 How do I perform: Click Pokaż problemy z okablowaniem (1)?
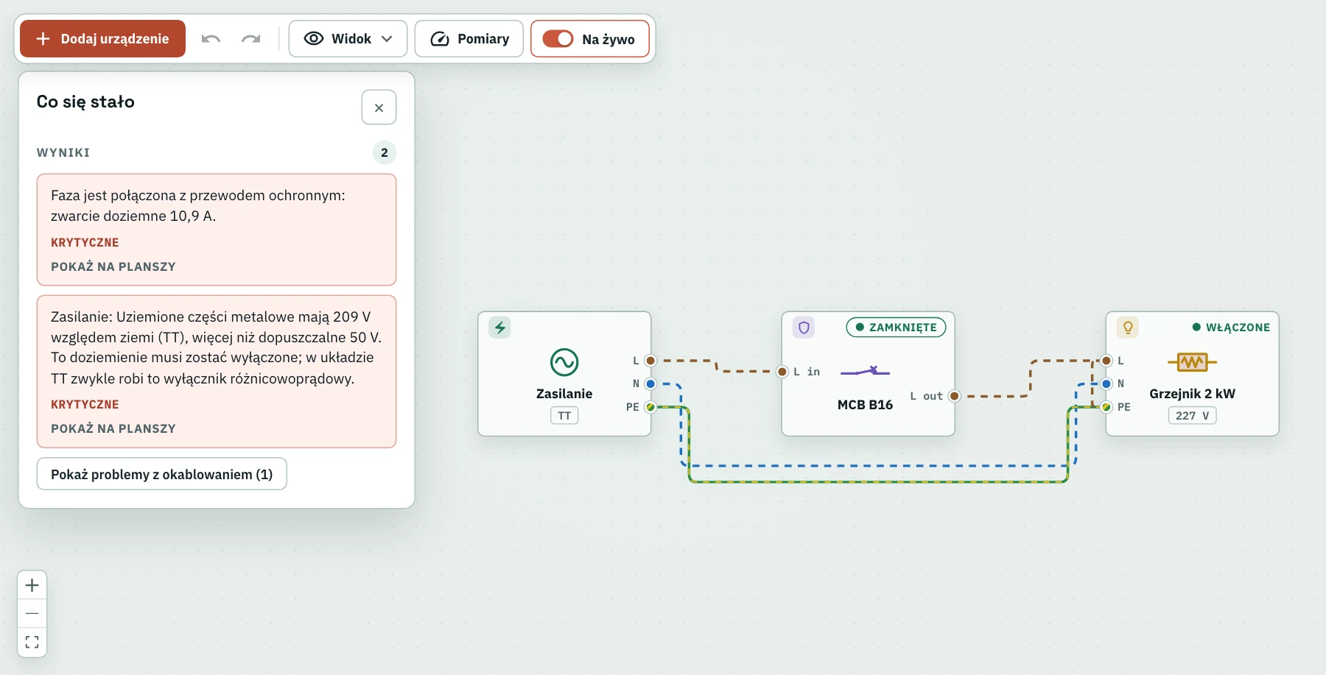click(x=161, y=474)
